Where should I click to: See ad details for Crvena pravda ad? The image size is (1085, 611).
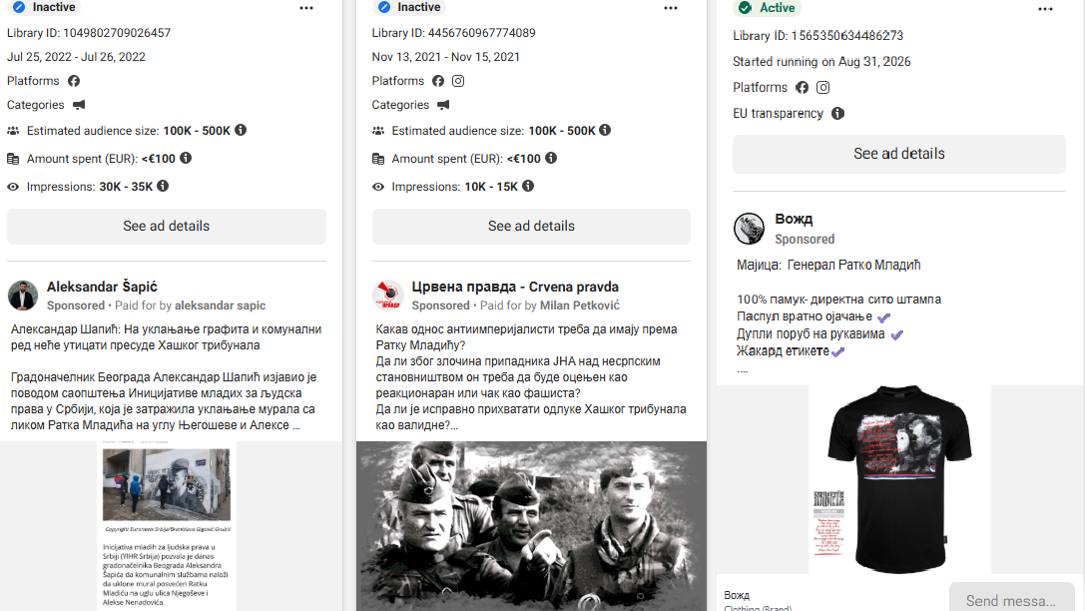coord(531,227)
